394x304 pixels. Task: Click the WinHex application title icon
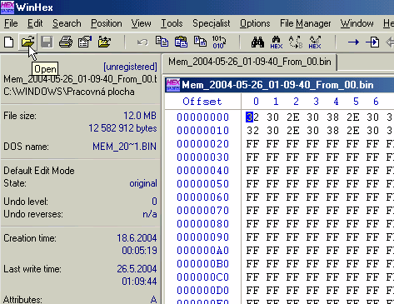point(7,7)
